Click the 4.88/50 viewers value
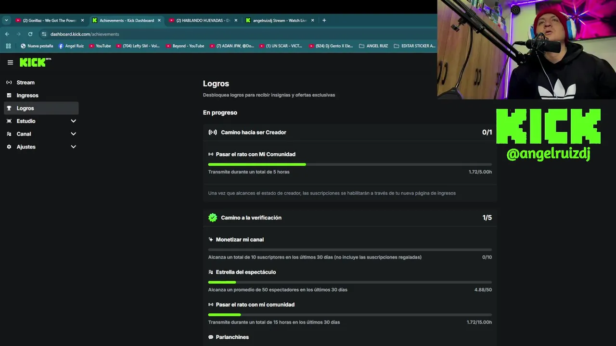 tap(483, 290)
